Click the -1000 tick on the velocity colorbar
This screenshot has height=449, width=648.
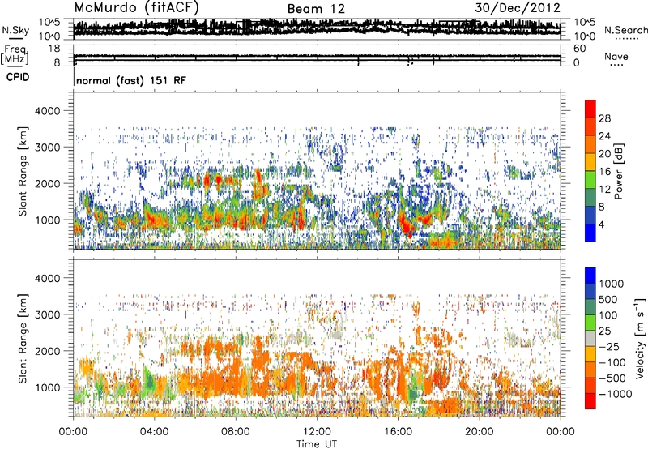tap(615, 394)
